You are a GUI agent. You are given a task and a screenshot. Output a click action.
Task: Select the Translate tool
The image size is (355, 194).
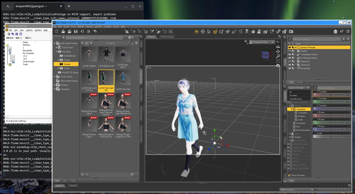[x=227, y=32]
